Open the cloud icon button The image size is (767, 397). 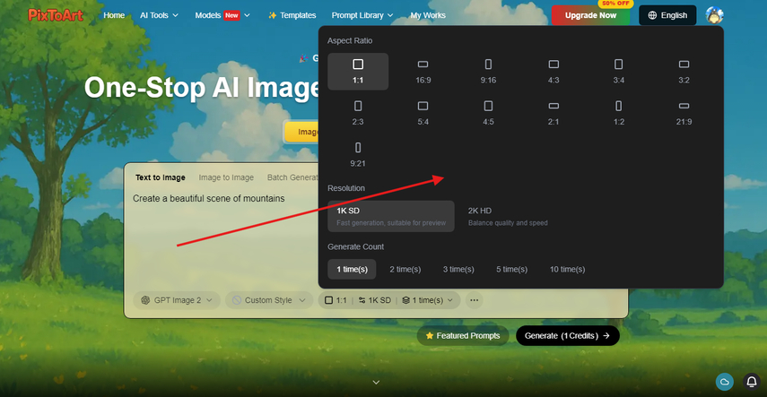point(725,382)
